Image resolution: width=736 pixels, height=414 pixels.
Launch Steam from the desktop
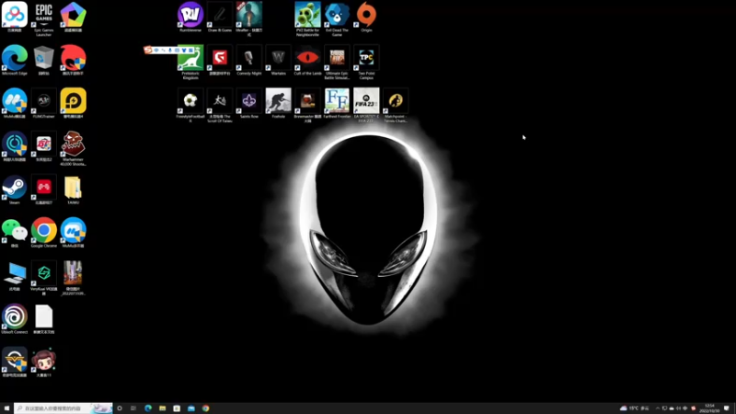click(15, 190)
